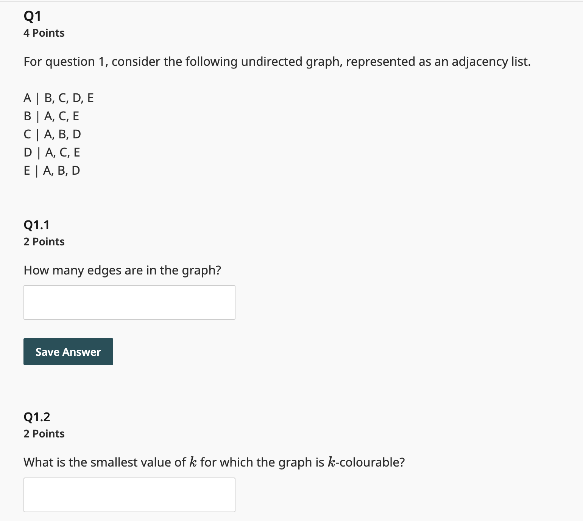Click the question 1 introduction sentence
583x521 pixels.
tap(277, 62)
